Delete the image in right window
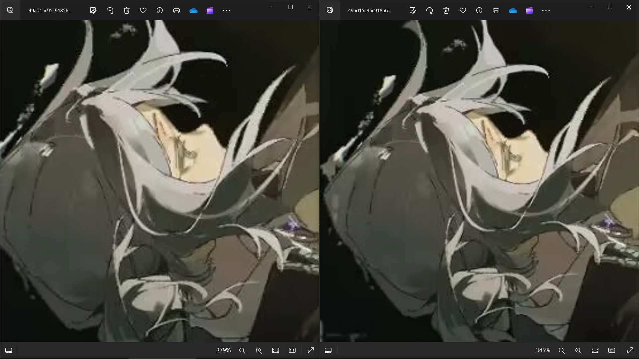Screen dimensions: 639x359 point(446,10)
